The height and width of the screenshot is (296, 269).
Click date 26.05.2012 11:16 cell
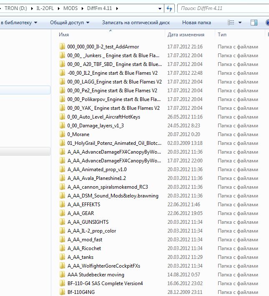185,117
